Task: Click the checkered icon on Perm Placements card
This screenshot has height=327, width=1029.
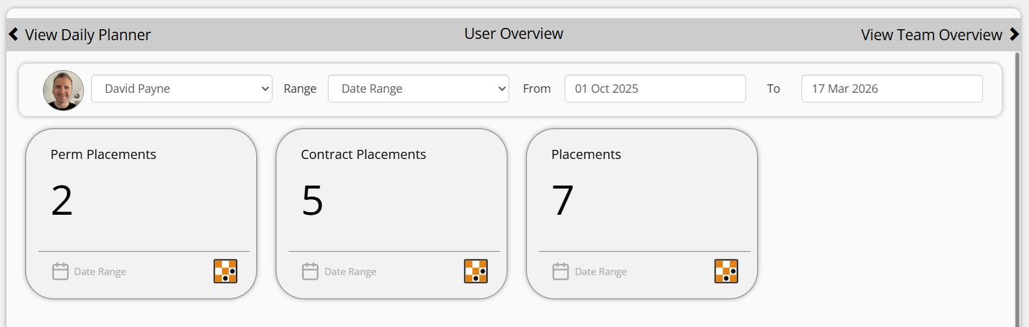Action: (x=225, y=271)
